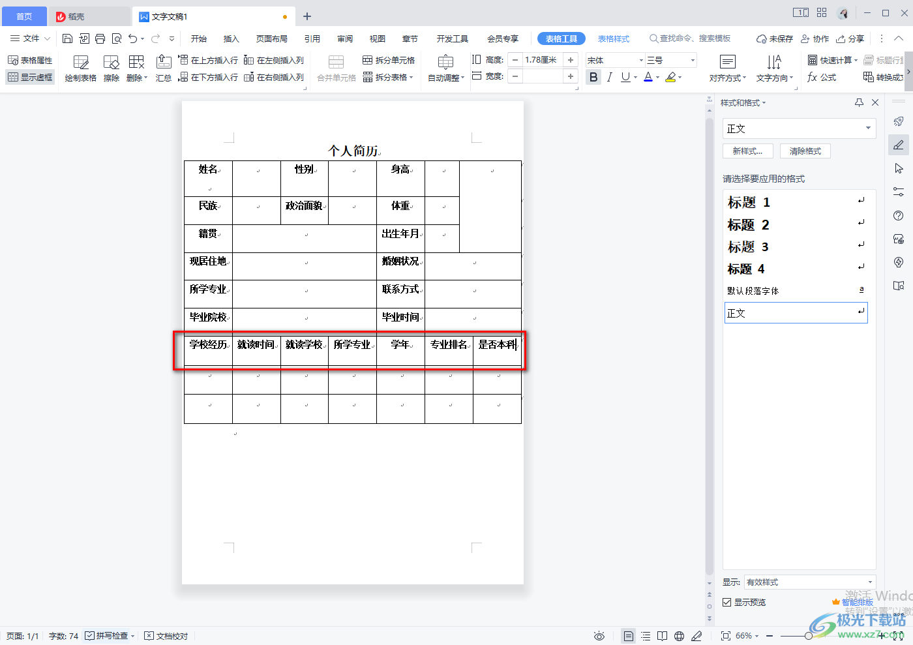The height and width of the screenshot is (645, 913).
Task: Select the Eraser tool (擦除)
Action: (112, 68)
